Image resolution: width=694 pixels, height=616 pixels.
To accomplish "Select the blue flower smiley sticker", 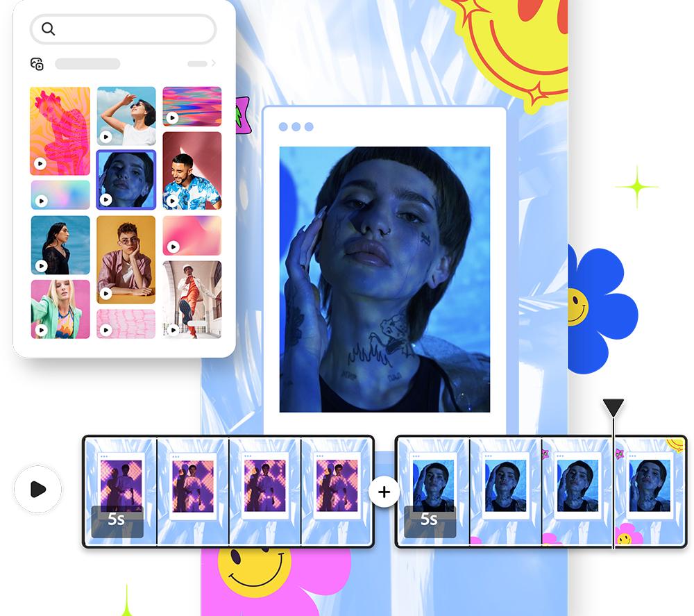I will tap(603, 310).
